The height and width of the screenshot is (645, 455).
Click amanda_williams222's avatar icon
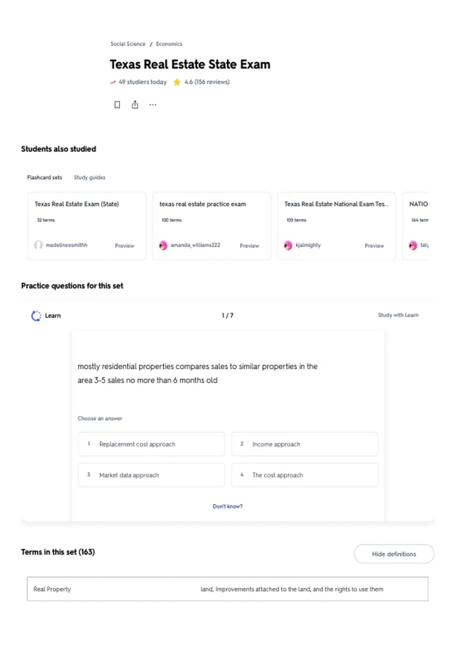[x=163, y=245]
